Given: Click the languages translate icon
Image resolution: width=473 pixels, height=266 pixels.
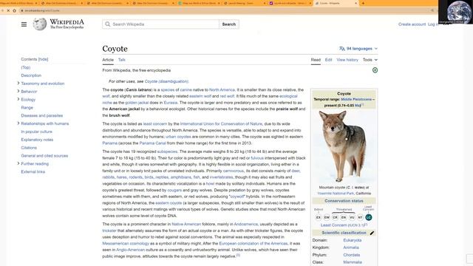Looking at the screenshot, I should tap(341, 49).
